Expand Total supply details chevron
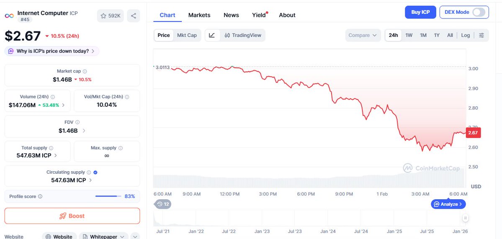Screen dimensions: 502x239 (x=56, y=155)
